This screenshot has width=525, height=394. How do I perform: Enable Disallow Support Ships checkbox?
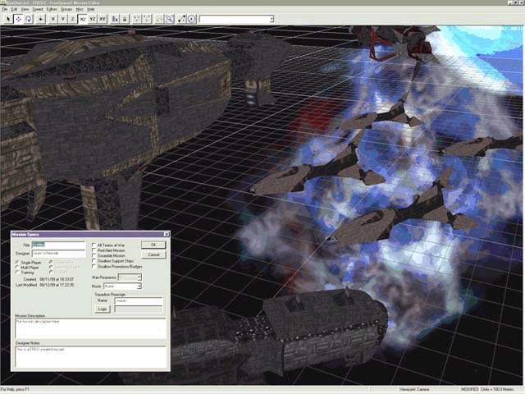[94, 261]
